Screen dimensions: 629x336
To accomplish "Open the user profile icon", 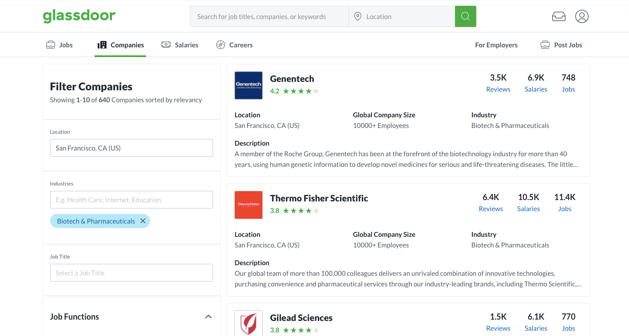I will [x=582, y=16].
